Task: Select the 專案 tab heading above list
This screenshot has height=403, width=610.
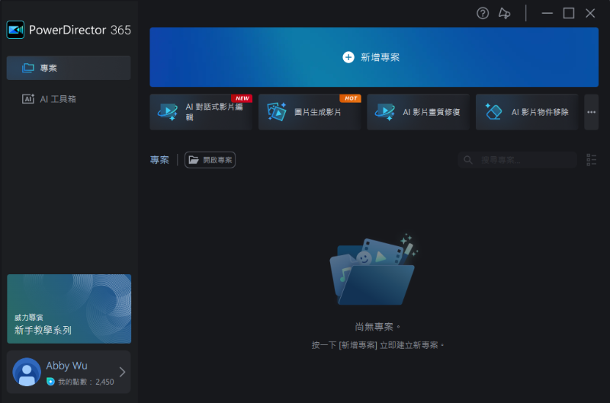Action: 159,160
